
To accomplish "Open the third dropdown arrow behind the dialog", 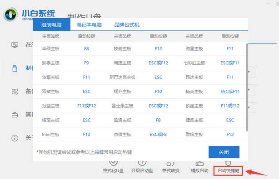I will pos(249,107).
